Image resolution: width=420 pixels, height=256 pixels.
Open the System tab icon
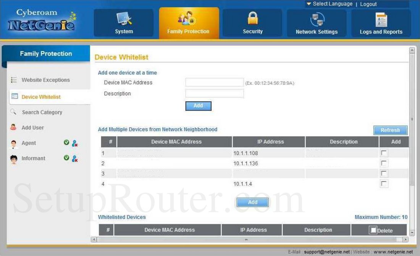coord(124,18)
